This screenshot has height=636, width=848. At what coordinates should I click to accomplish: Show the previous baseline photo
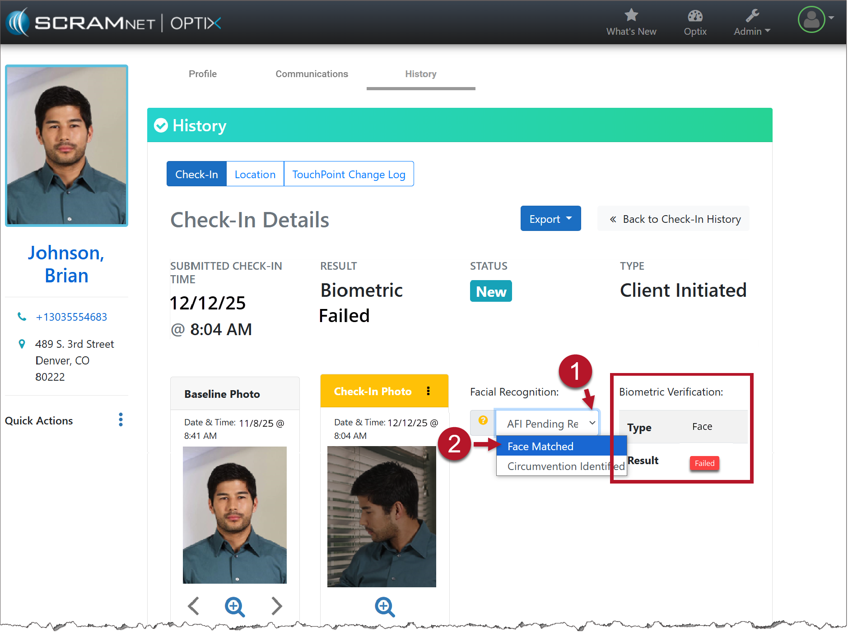(x=194, y=606)
